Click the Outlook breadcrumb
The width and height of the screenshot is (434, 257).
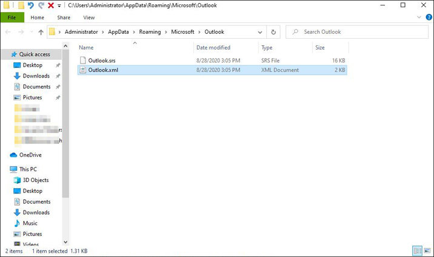point(214,31)
